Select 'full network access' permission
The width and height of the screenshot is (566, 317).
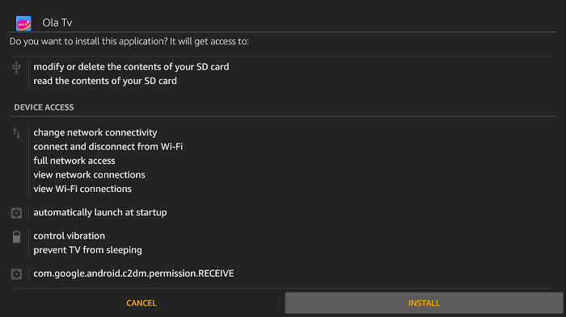[74, 161]
